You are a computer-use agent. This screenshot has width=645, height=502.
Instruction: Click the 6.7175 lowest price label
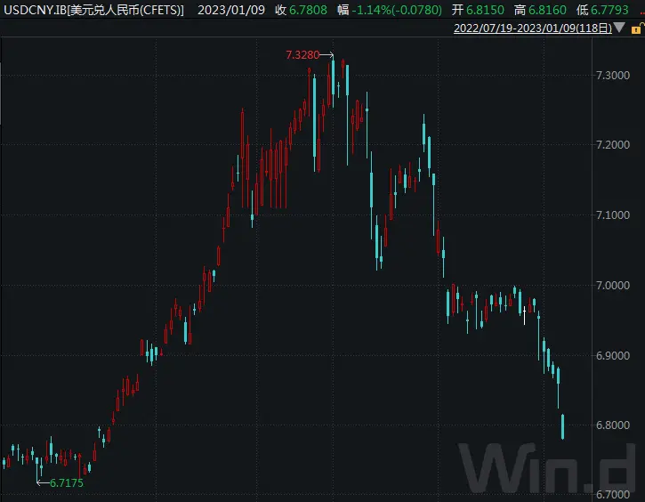(66, 482)
